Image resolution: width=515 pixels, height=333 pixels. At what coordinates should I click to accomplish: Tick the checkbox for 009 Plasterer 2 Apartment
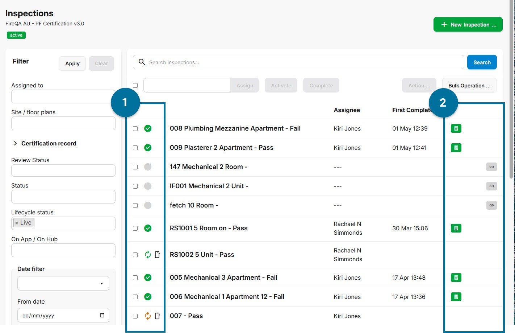[135, 148]
